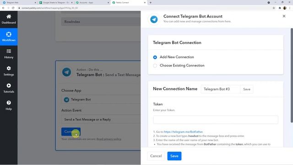Click the blue Save button
The width and height of the screenshot is (293, 165).
coord(174,156)
